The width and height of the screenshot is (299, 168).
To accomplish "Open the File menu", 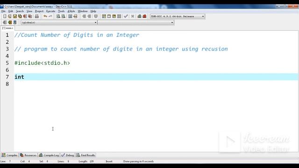I will coord(3,11).
